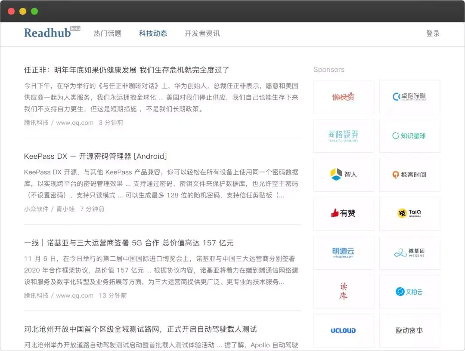Screen dimensions: 465x351
Task: Click the 知识星球 sponsor icon
Action: [409, 136]
